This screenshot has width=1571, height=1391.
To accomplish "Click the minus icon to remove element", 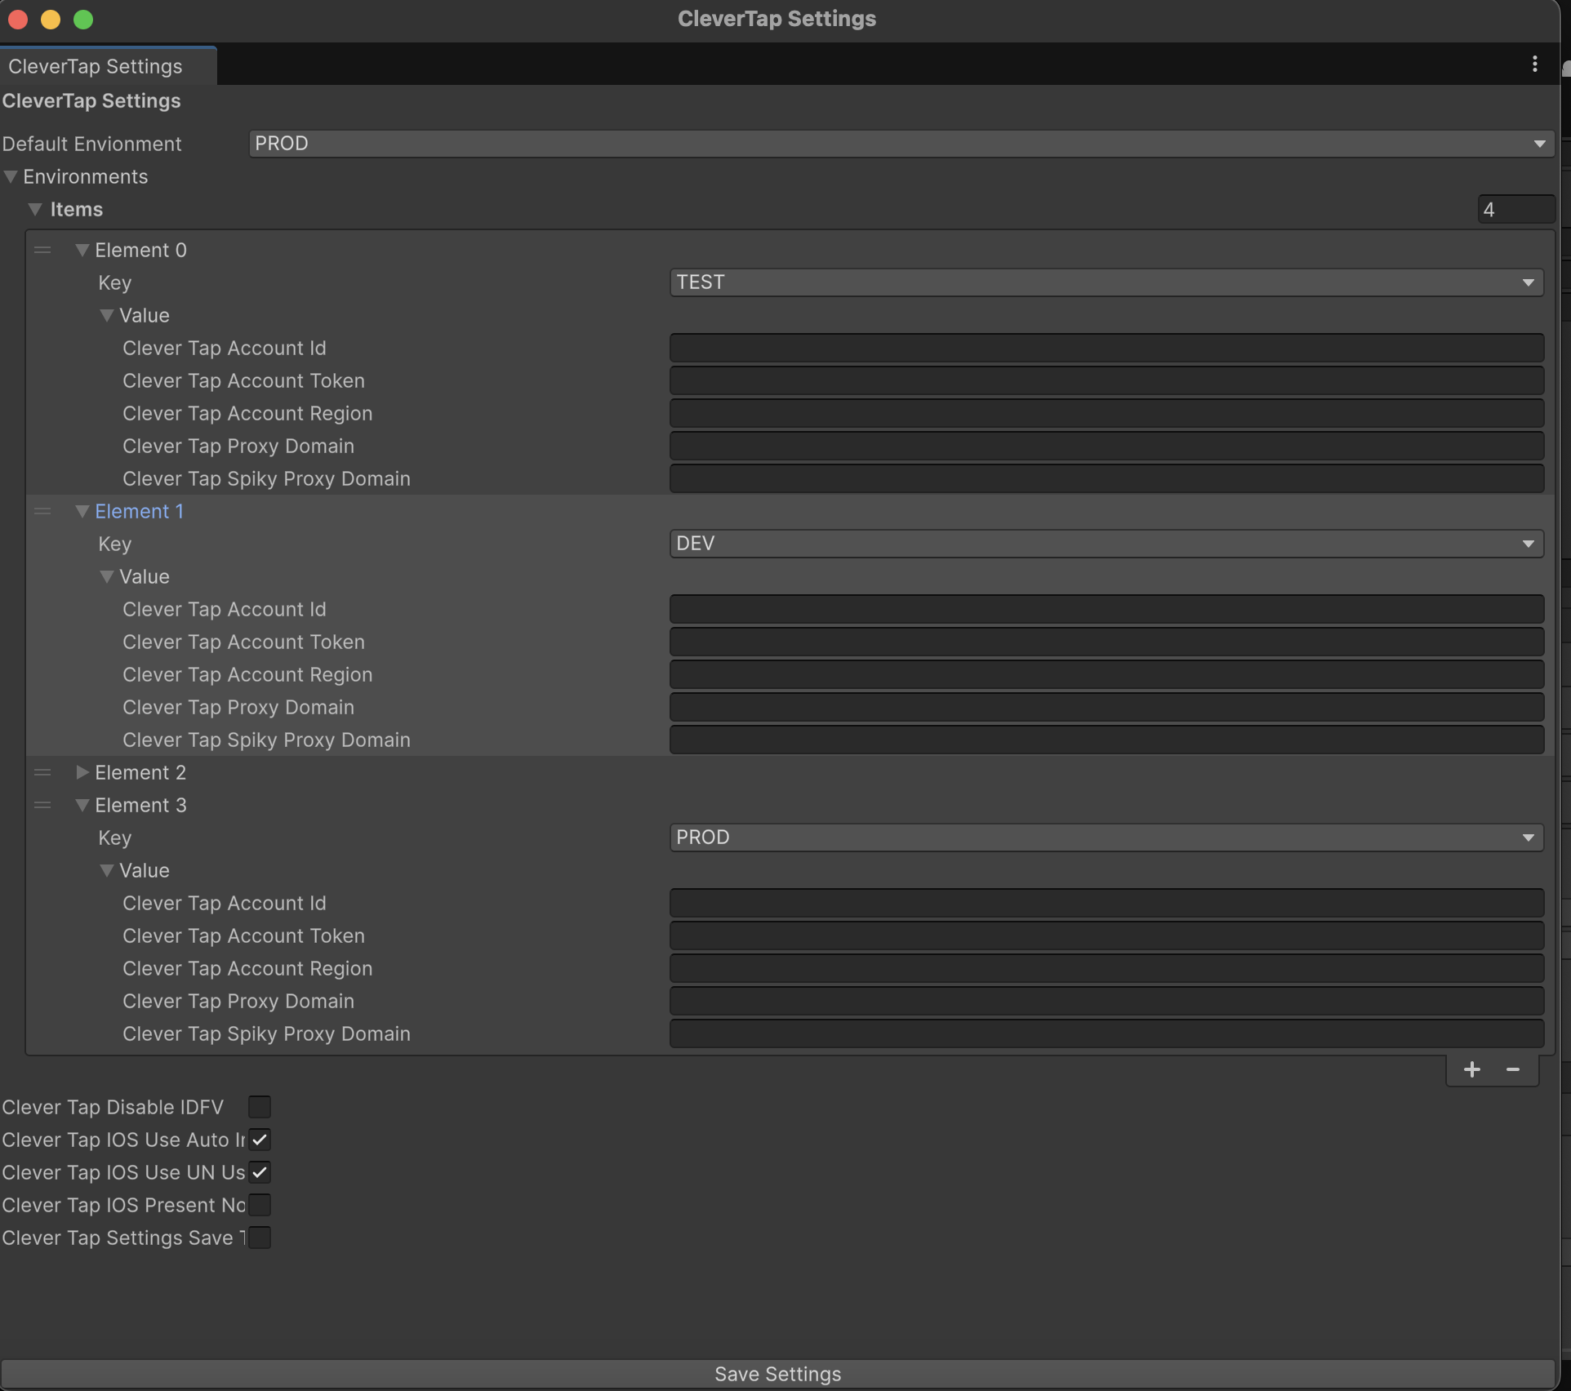I will pos(1513,1069).
